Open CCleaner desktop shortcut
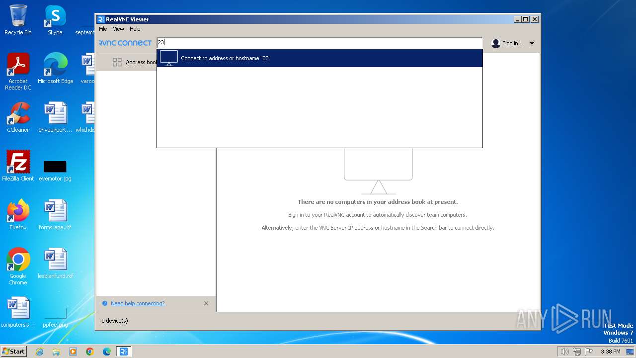 (x=18, y=117)
